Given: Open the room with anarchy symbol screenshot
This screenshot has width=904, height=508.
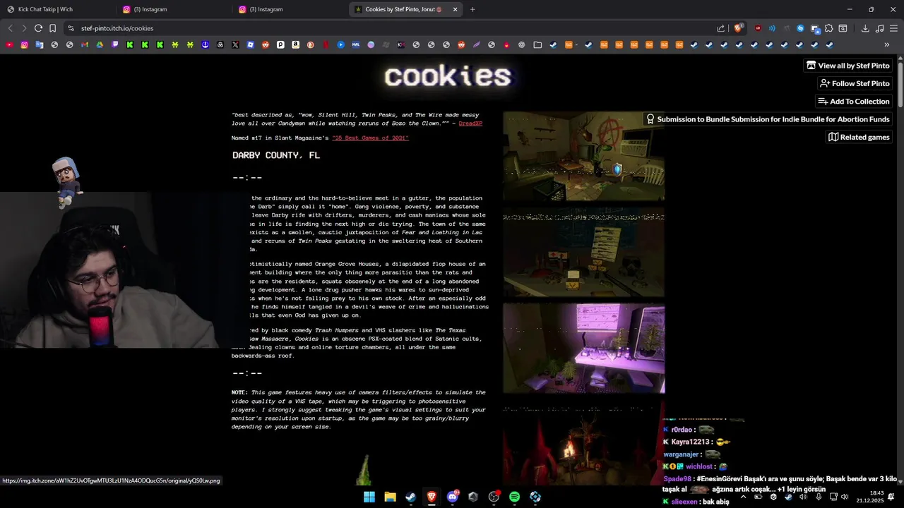Looking at the screenshot, I should tap(583, 156).
